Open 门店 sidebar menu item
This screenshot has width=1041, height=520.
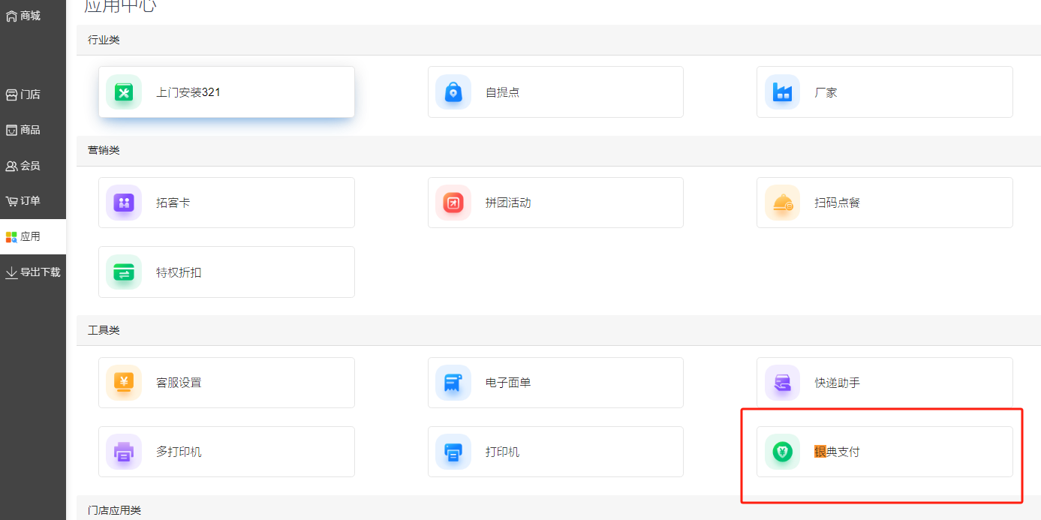tap(23, 95)
